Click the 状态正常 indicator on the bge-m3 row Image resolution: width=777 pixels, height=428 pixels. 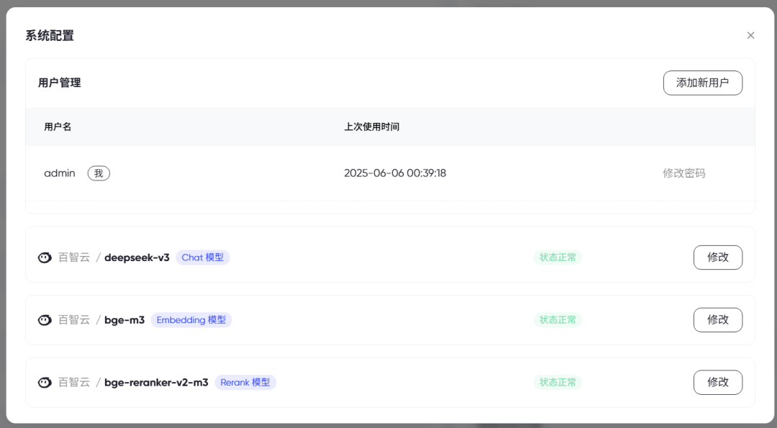tap(558, 319)
